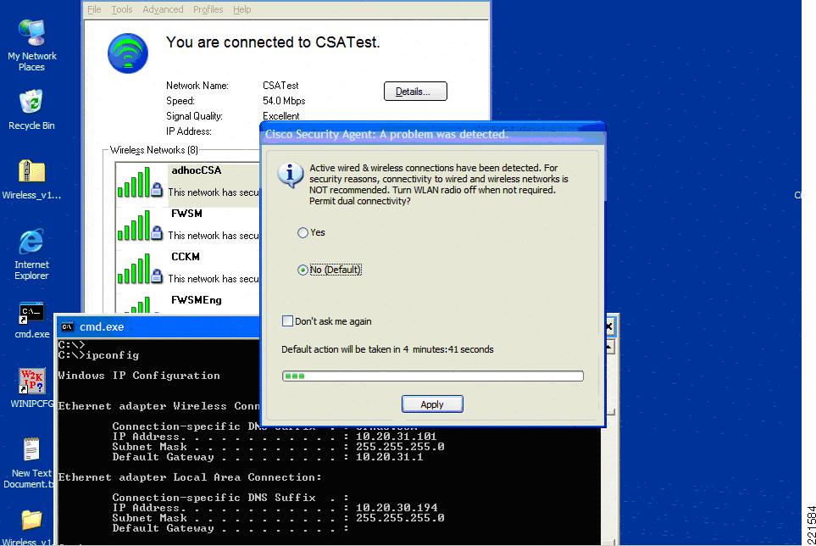Open Wireless_v1 folder at bottom of desktop
Screen dimensions: 816x546
[31, 526]
